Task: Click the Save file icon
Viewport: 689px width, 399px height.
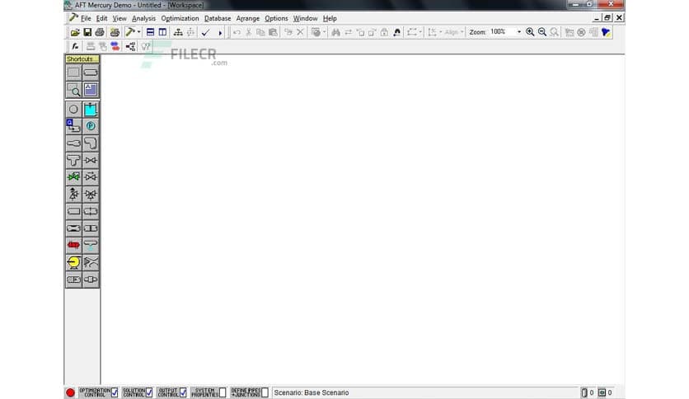Action: coord(87,32)
